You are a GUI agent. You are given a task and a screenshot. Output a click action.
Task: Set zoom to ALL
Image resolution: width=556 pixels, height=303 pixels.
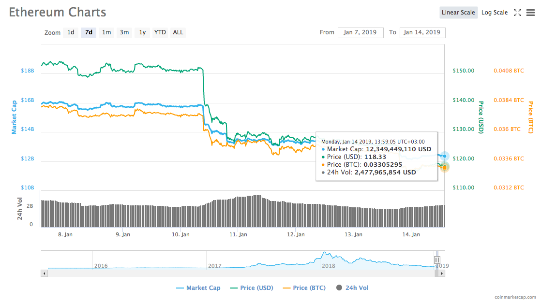coord(178,32)
